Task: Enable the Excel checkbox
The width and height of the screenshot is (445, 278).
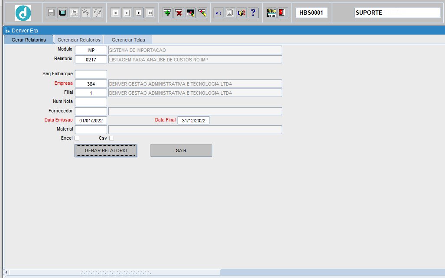Action: (77, 138)
